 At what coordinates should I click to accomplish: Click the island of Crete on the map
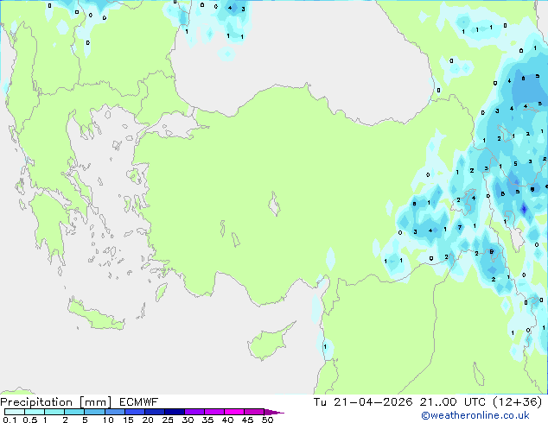[x=96, y=316]
